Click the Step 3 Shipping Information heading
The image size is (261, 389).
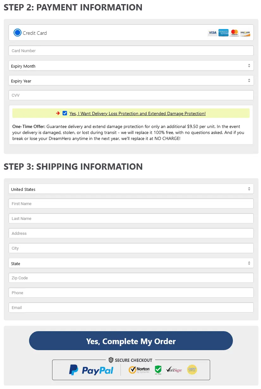(x=73, y=167)
